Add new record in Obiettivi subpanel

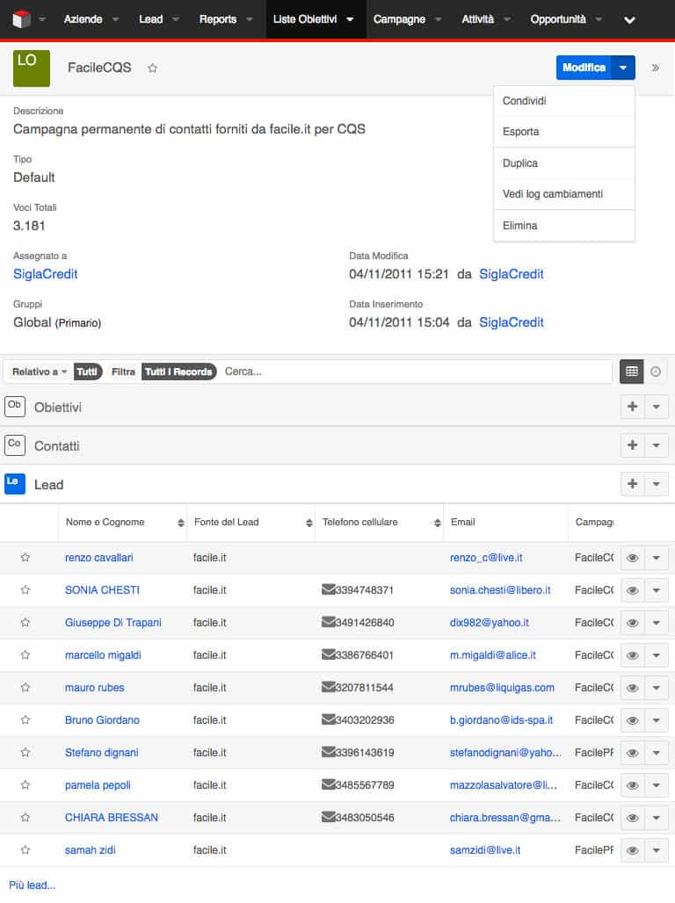(632, 408)
